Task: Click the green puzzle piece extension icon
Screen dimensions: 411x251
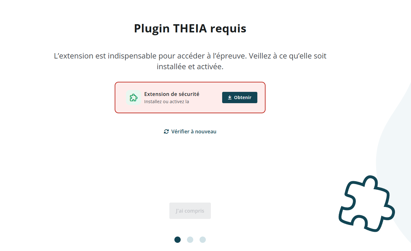Action: pyautogui.click(x=134, y=98)
